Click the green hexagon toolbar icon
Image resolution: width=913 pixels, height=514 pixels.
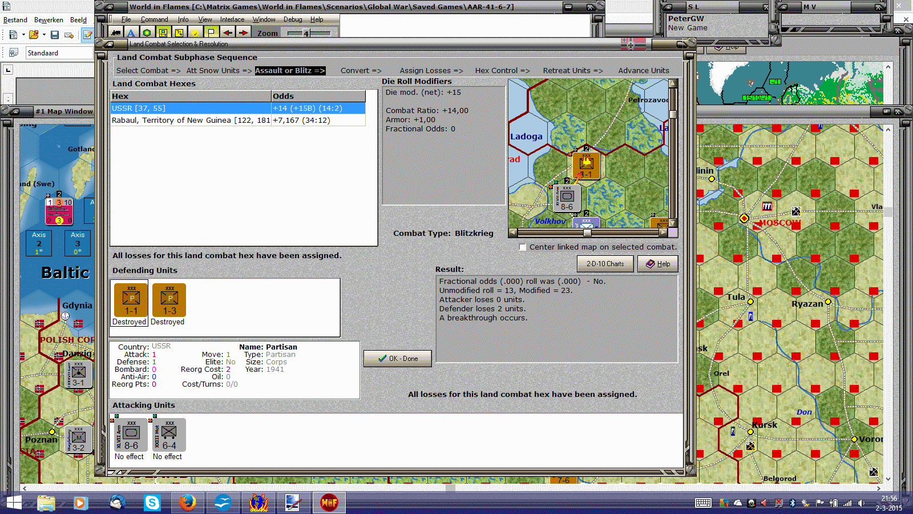[147, 33]
